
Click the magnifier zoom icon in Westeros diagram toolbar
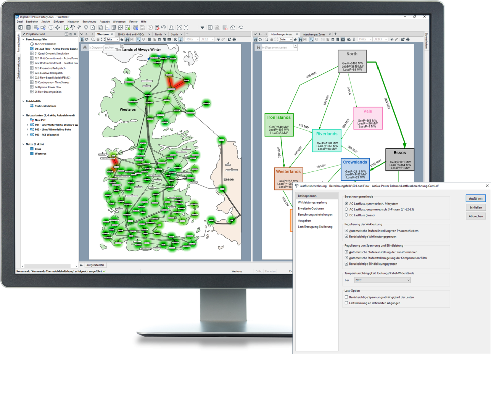coord(93,39)
